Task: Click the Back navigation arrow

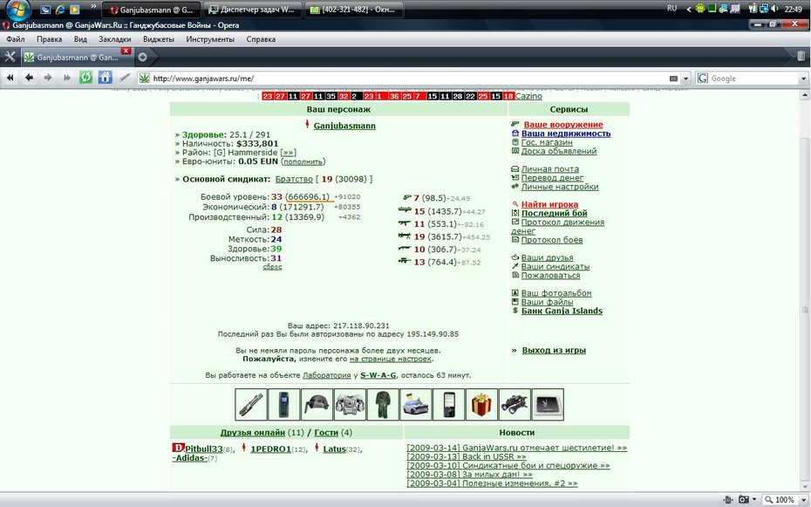Action: pyautogui.click(x=29, y=78)
